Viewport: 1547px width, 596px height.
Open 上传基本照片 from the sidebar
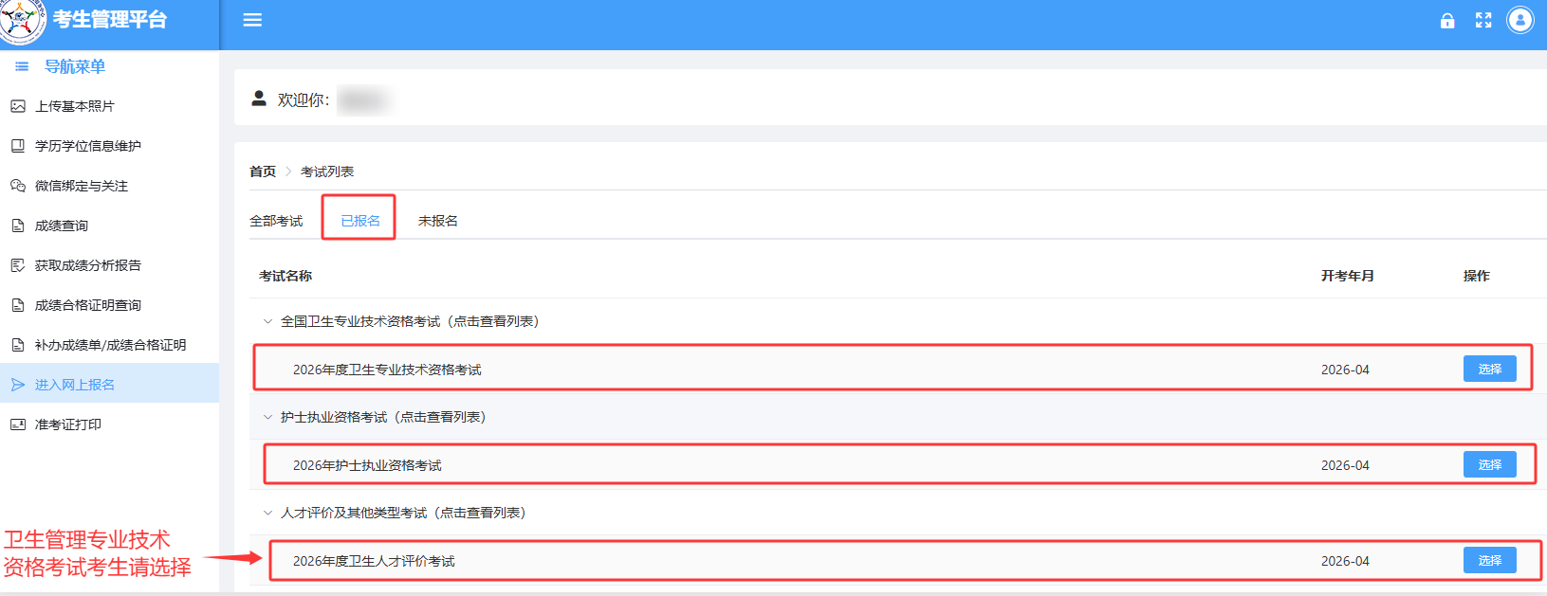click(74, 106)
